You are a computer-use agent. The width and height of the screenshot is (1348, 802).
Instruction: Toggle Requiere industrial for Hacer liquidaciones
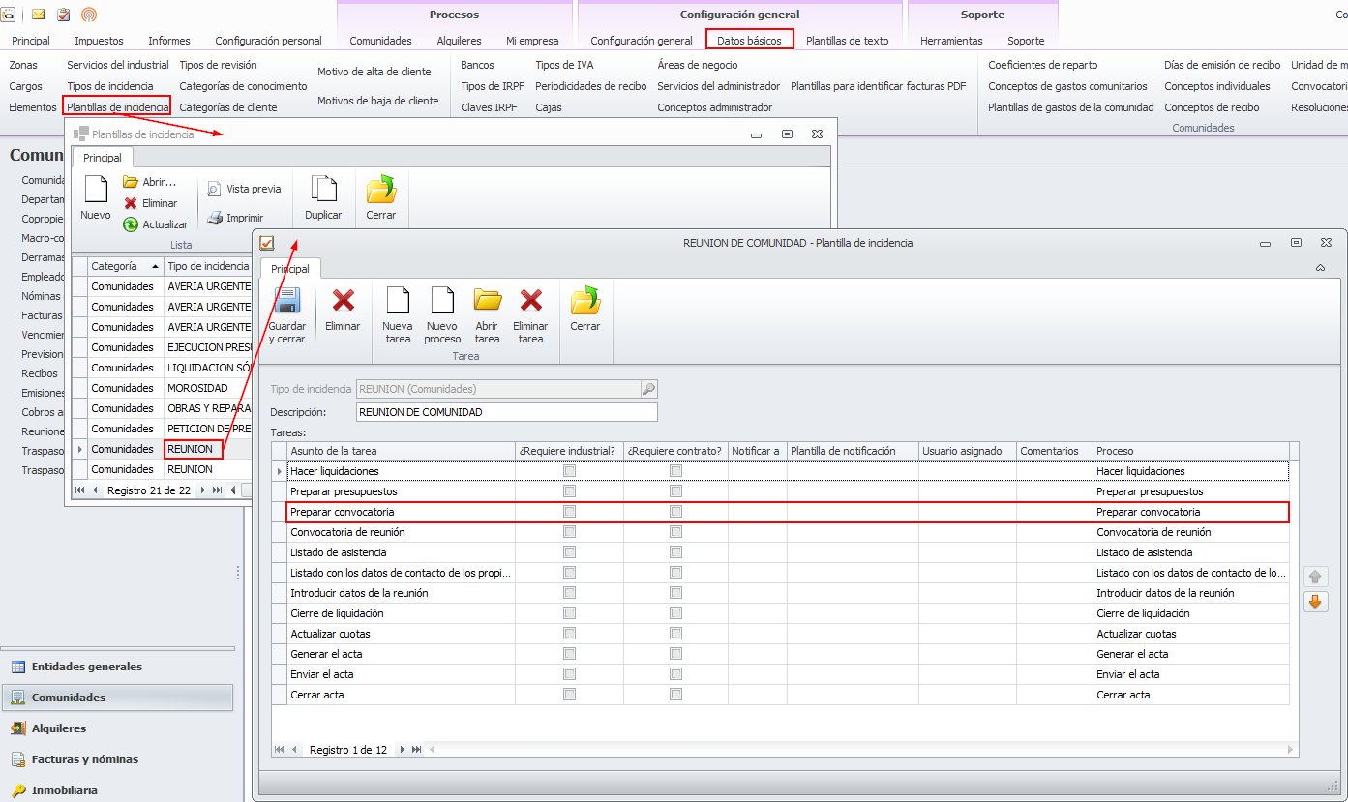pyautogui.click(x=570, y=471)
